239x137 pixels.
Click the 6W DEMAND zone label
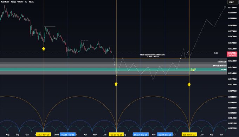pos(222,62)
